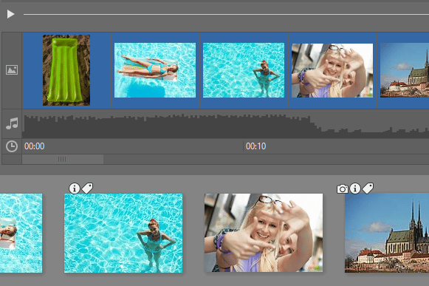Click the audio waveform track
The image size is (429, 286).
tap(225, 126)
